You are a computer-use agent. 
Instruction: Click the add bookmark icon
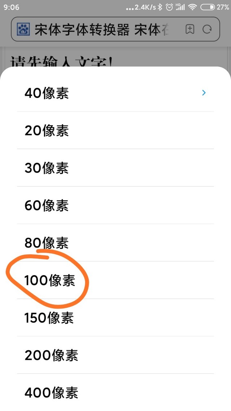point(190,30)
